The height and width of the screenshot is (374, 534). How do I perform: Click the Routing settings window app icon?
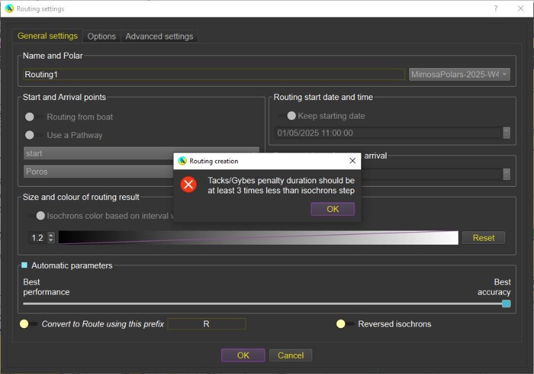tap(9, 9)
